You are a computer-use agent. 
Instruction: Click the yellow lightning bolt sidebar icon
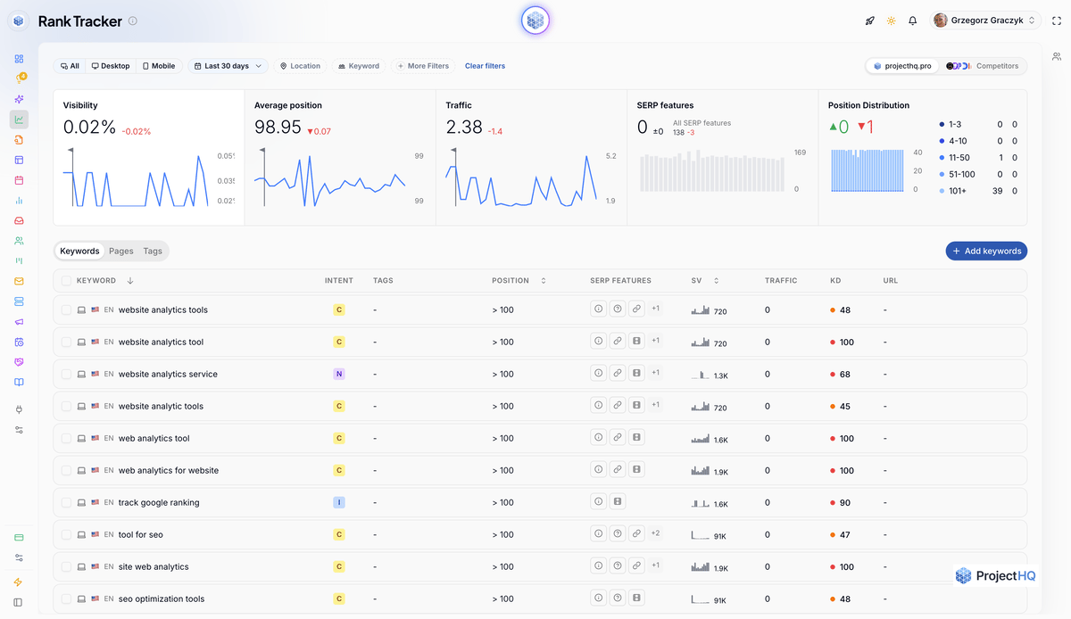pyautogui.click(x=19, y=582)
